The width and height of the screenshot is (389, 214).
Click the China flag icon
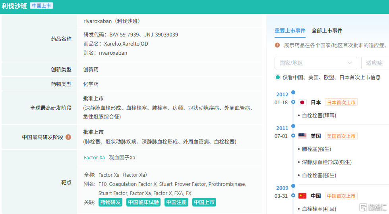click(x=302, y=196)
